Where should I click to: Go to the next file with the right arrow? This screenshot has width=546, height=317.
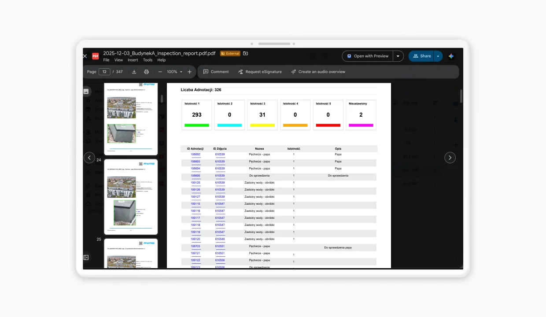(x=450, y=158)
